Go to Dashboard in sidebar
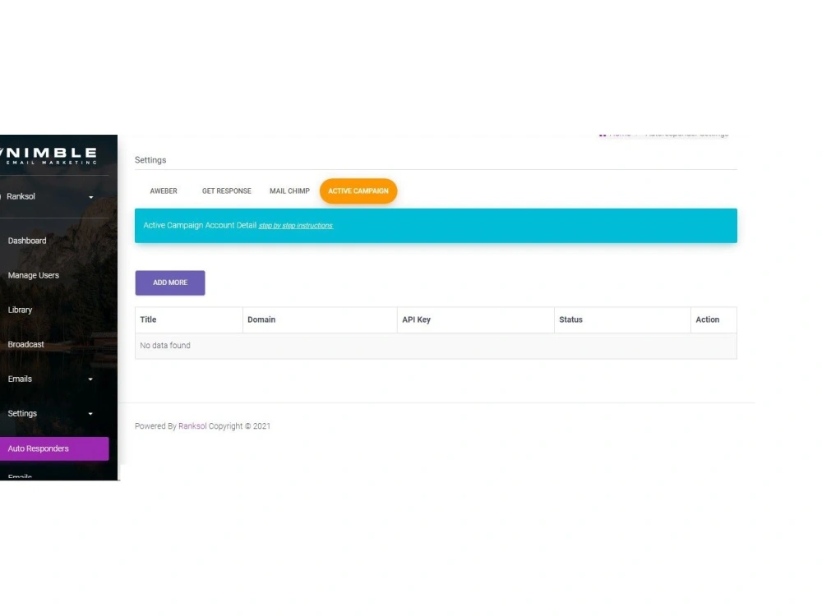This screenshot has height=616, width=822. 27,241
